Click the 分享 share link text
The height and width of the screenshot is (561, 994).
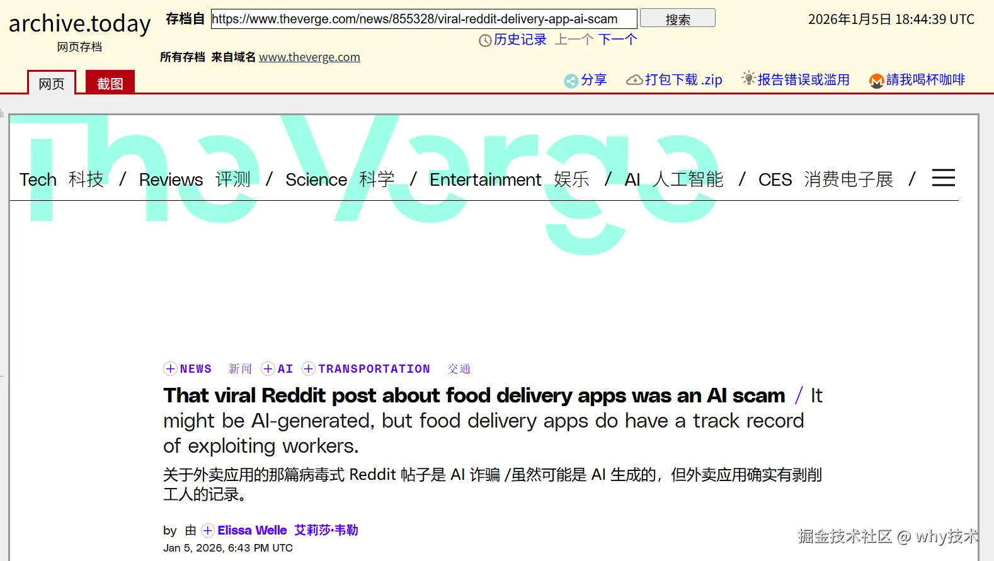click(593, 80)
